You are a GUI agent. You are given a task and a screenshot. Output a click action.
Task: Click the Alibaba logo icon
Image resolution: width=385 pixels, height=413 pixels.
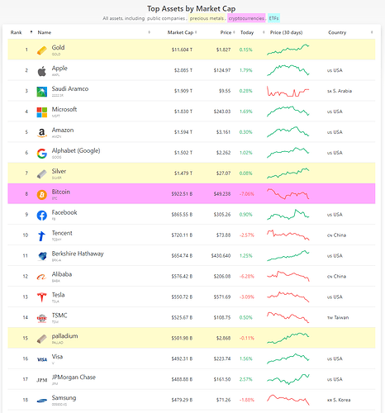(42, 277)
